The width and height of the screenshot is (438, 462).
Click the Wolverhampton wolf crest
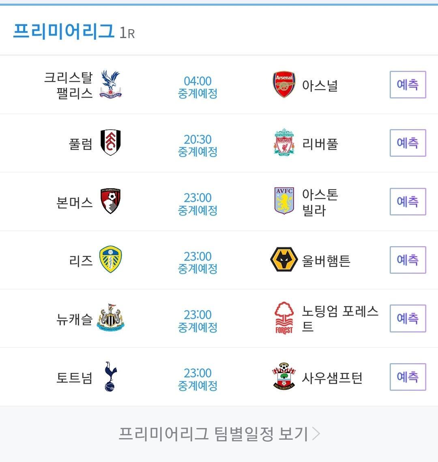coord(284,260)
